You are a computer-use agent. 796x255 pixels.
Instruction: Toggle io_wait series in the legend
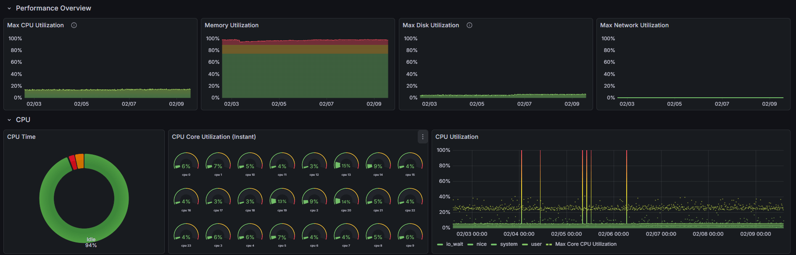[454, 244]
